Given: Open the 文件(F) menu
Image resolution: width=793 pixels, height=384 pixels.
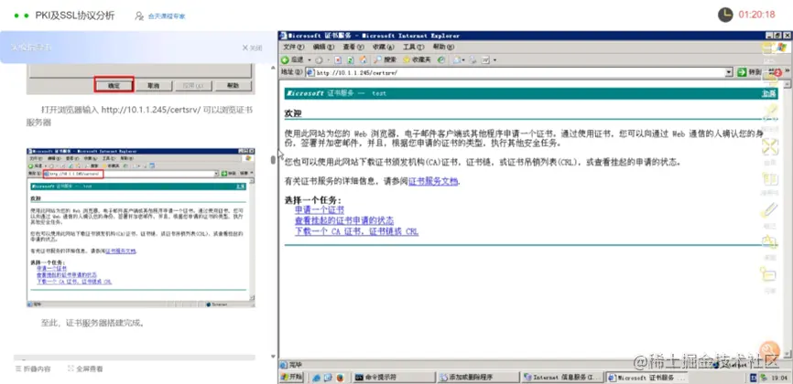Looking at the screenshot, I should (x=293, y=47).
